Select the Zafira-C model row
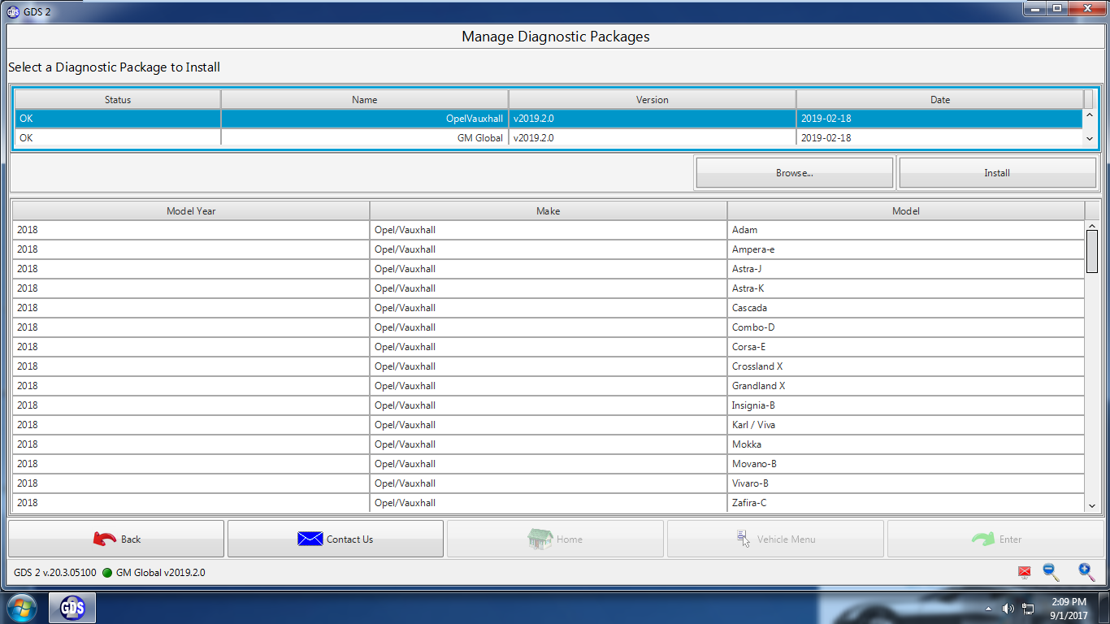The width and height of the screenshot is (1110, 624). click(x=548, y=503)
